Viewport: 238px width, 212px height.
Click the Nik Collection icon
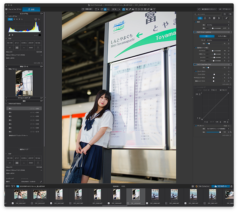(x=197, y=186)
